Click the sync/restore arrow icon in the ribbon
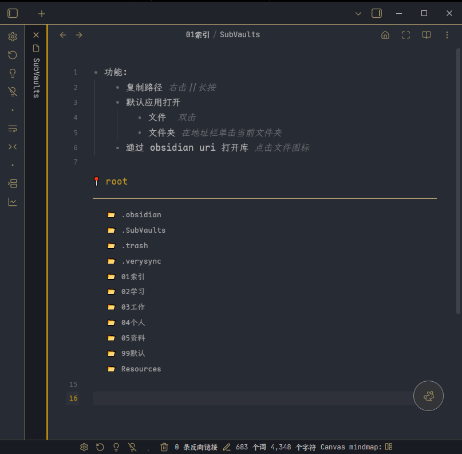 12,54
